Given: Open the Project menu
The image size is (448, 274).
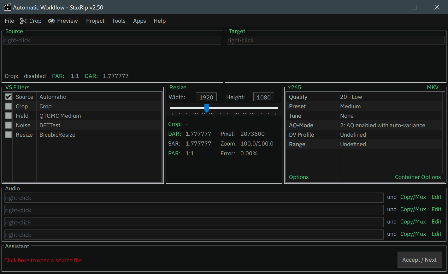Looking at the screenshot, I should click(x=95, y=21).
